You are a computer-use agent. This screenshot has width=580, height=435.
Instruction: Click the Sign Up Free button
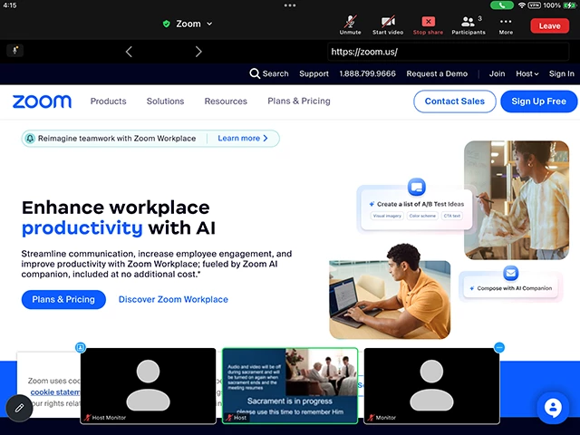point(538,101)
